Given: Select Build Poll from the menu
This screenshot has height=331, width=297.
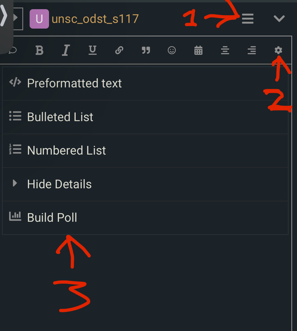Looking at the screenshot, I should 52,218.
